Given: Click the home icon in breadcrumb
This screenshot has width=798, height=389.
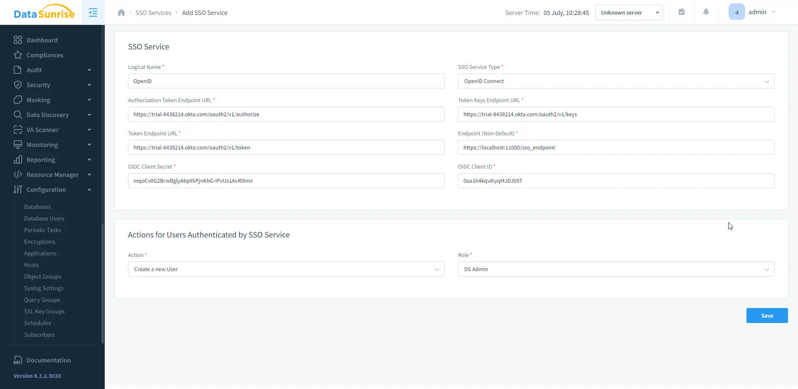Looking at the screenshot, I should coord(121,12).
